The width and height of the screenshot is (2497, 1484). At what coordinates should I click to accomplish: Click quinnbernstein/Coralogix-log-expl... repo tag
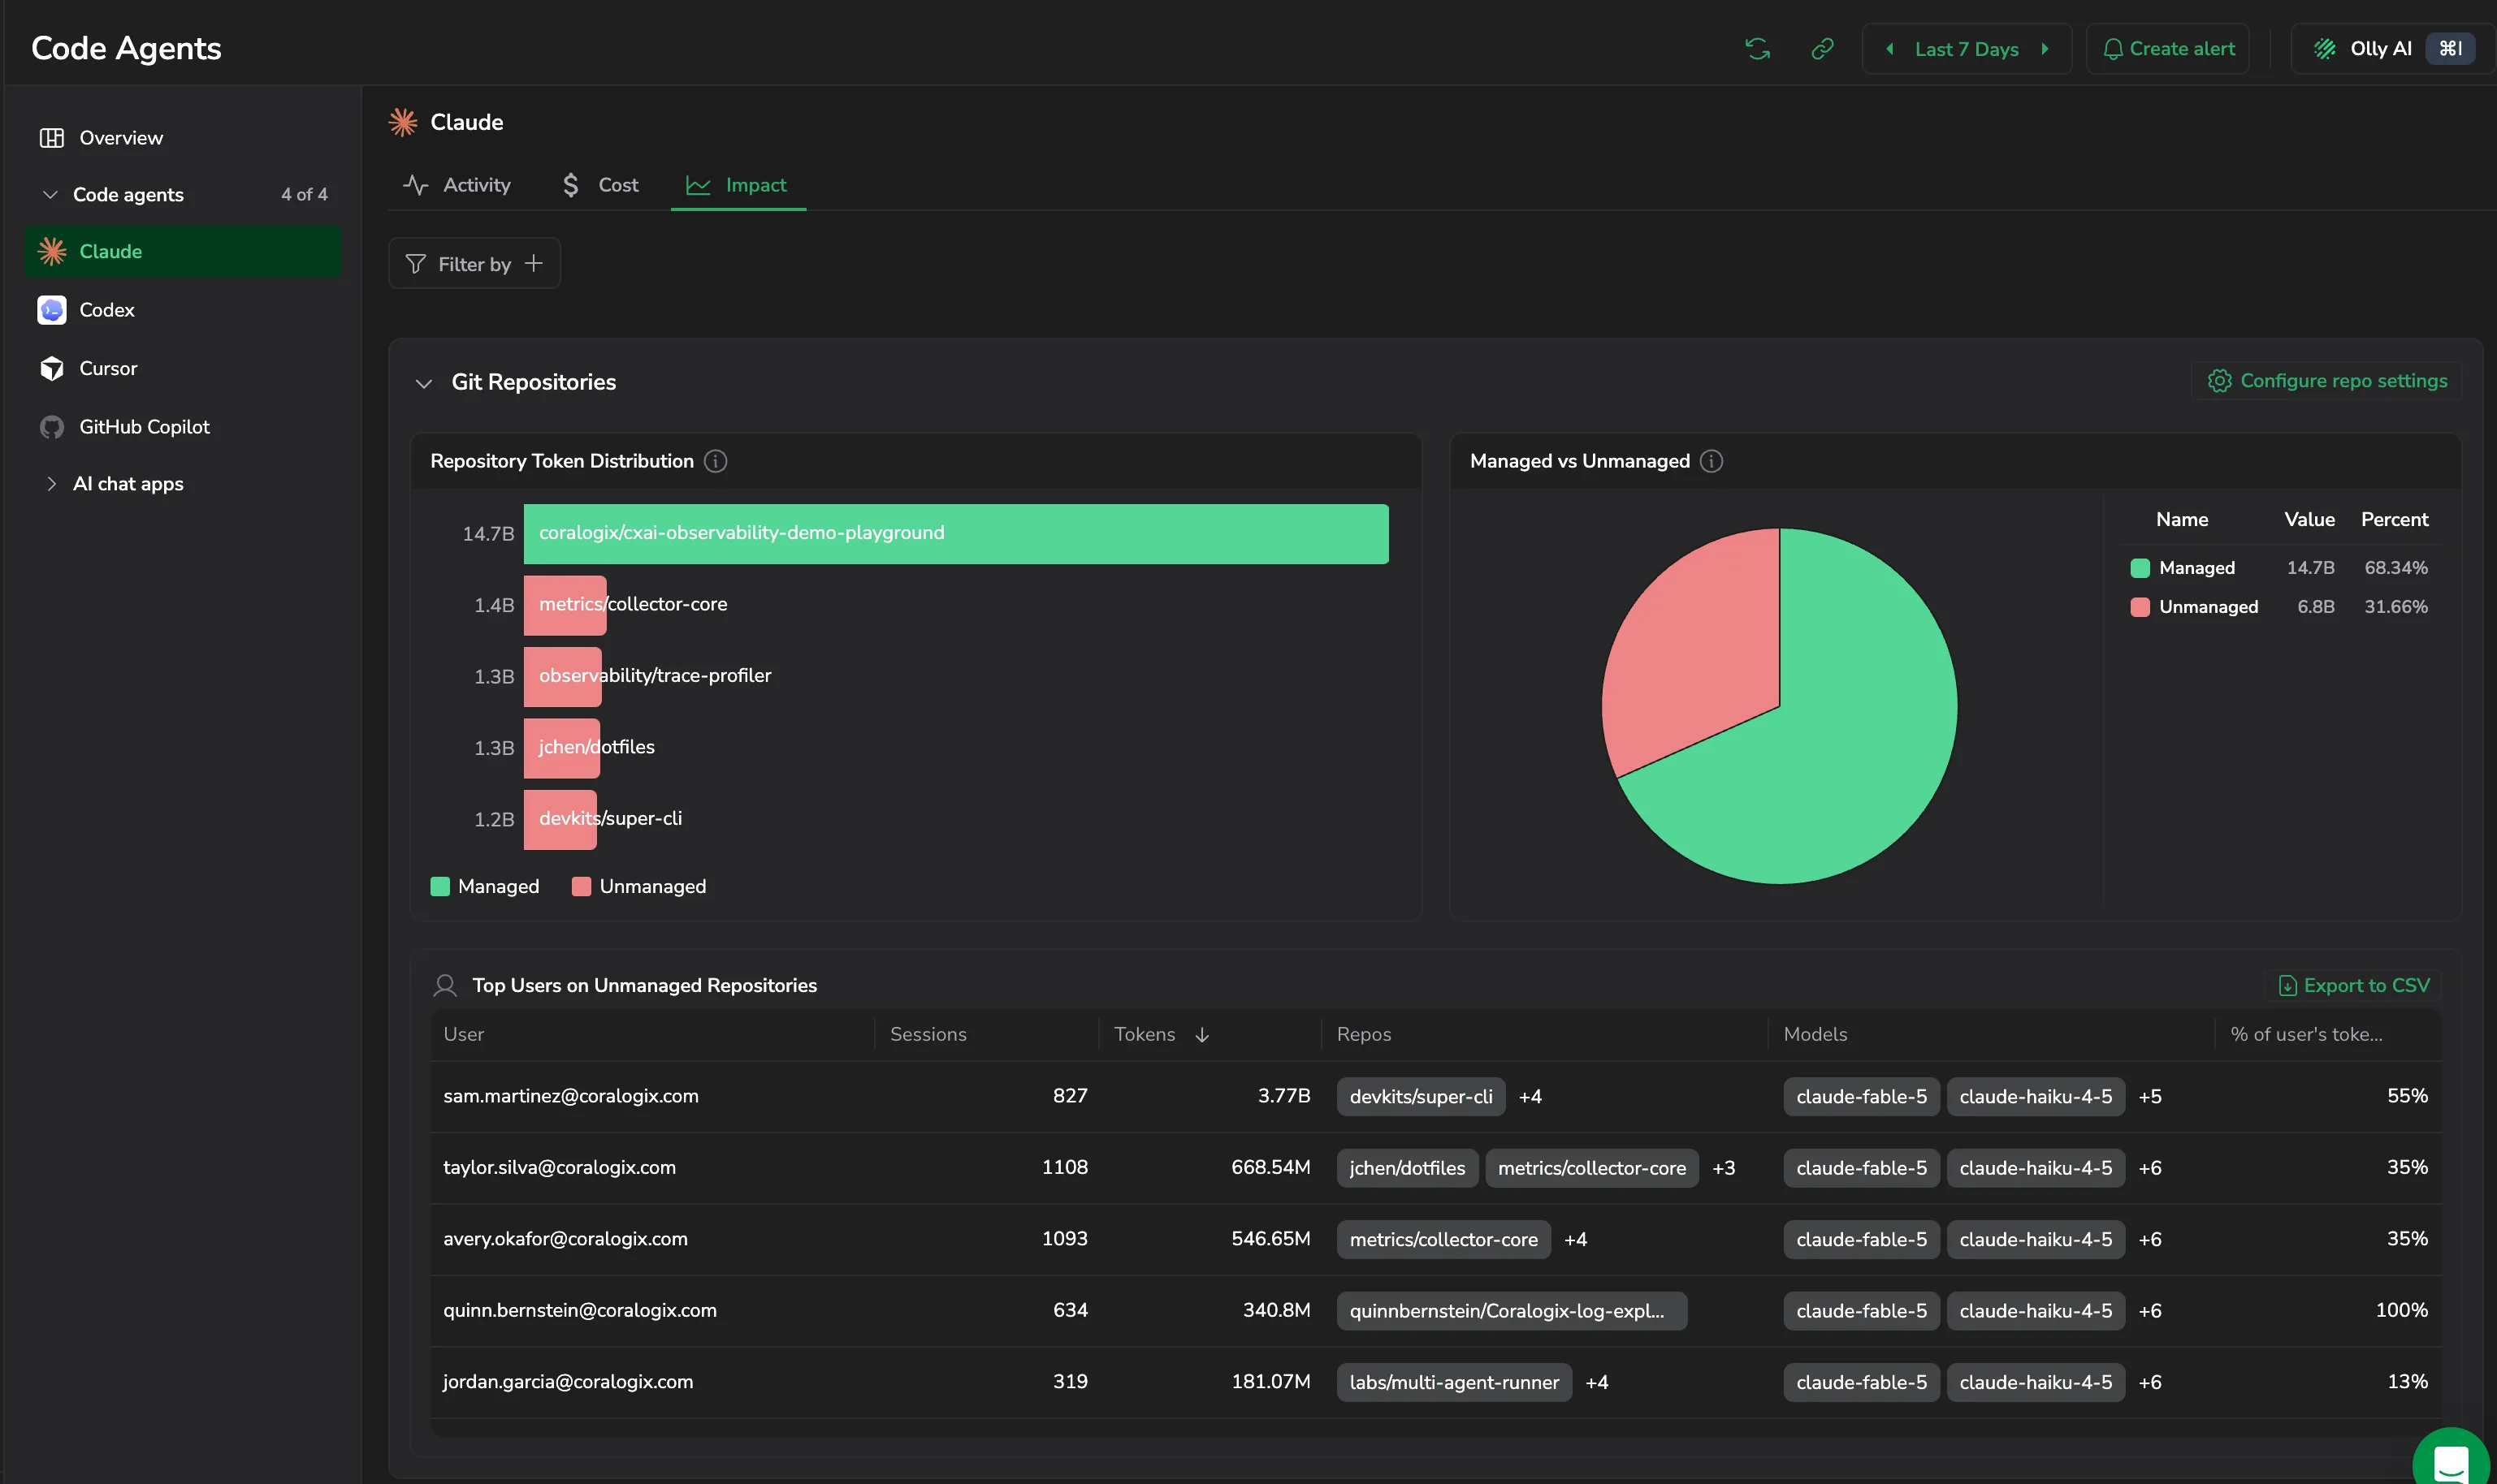[x=1512, y=1311]
